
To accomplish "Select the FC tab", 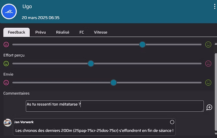I will [x=81, y=32].
